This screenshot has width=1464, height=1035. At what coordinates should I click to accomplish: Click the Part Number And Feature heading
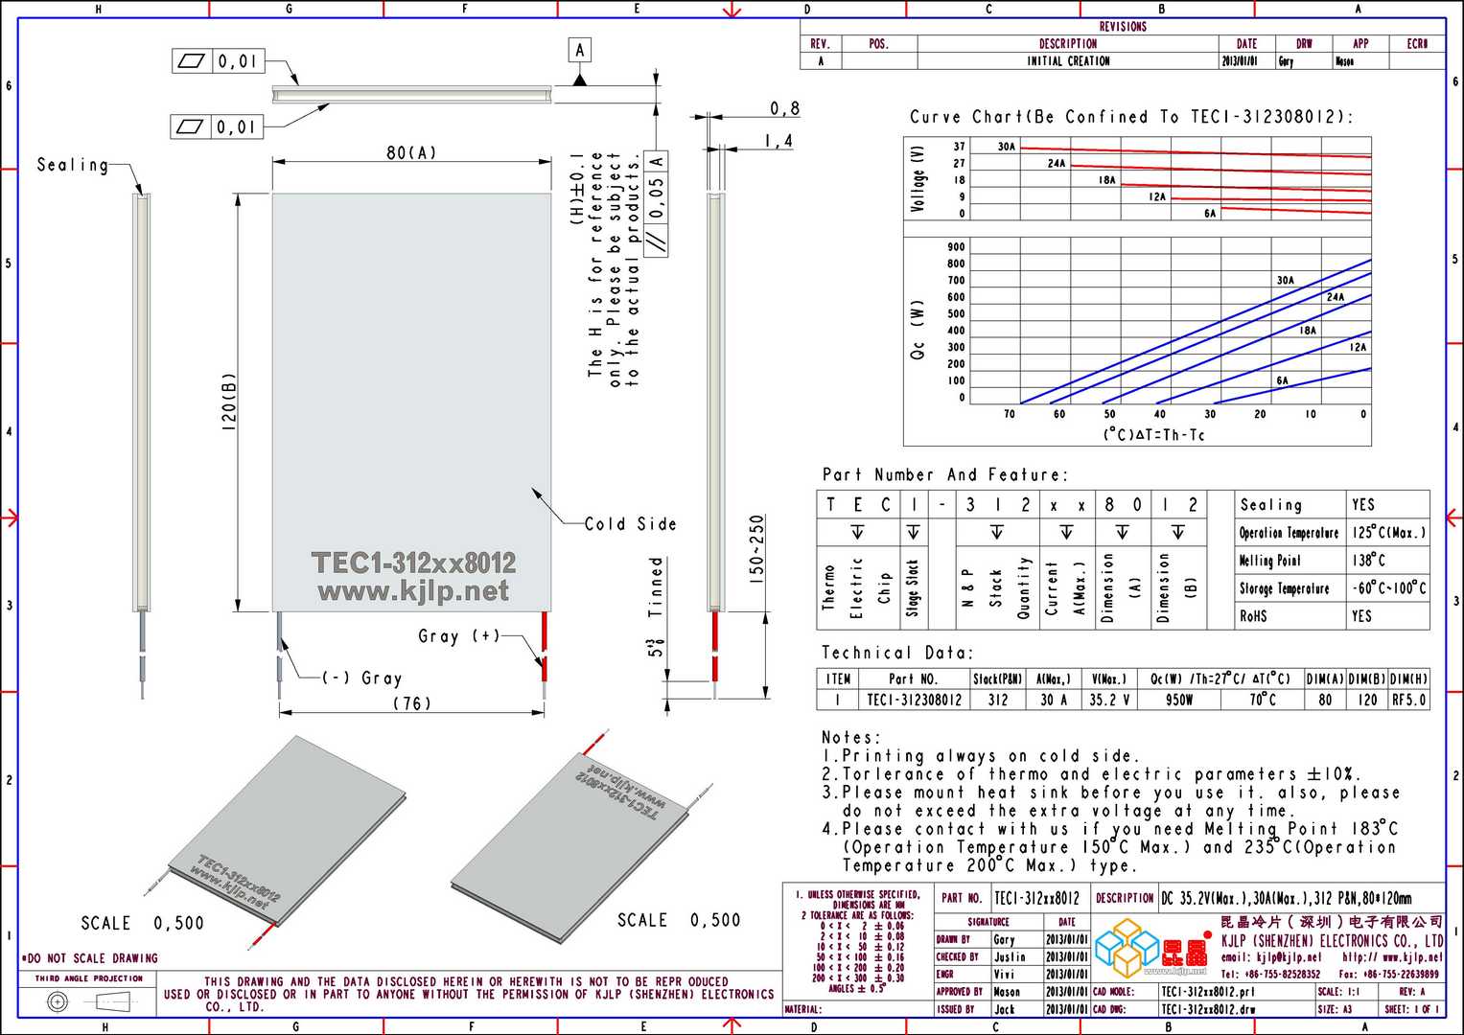(943, 474)
